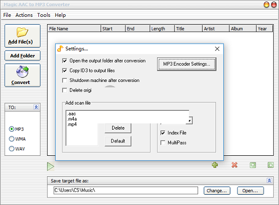Click the red window button in title bar
The height and width of the screenshot is (205, 279).
click(x=274, y=5)
